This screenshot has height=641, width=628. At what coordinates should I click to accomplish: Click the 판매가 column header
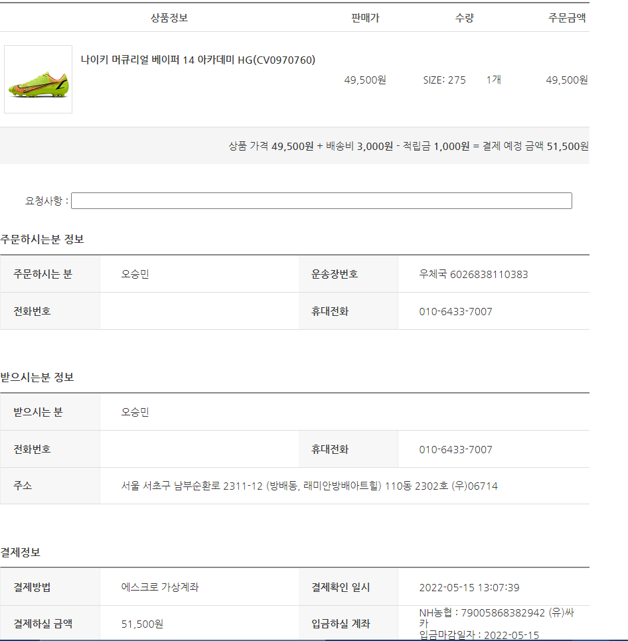pos(365,18)
